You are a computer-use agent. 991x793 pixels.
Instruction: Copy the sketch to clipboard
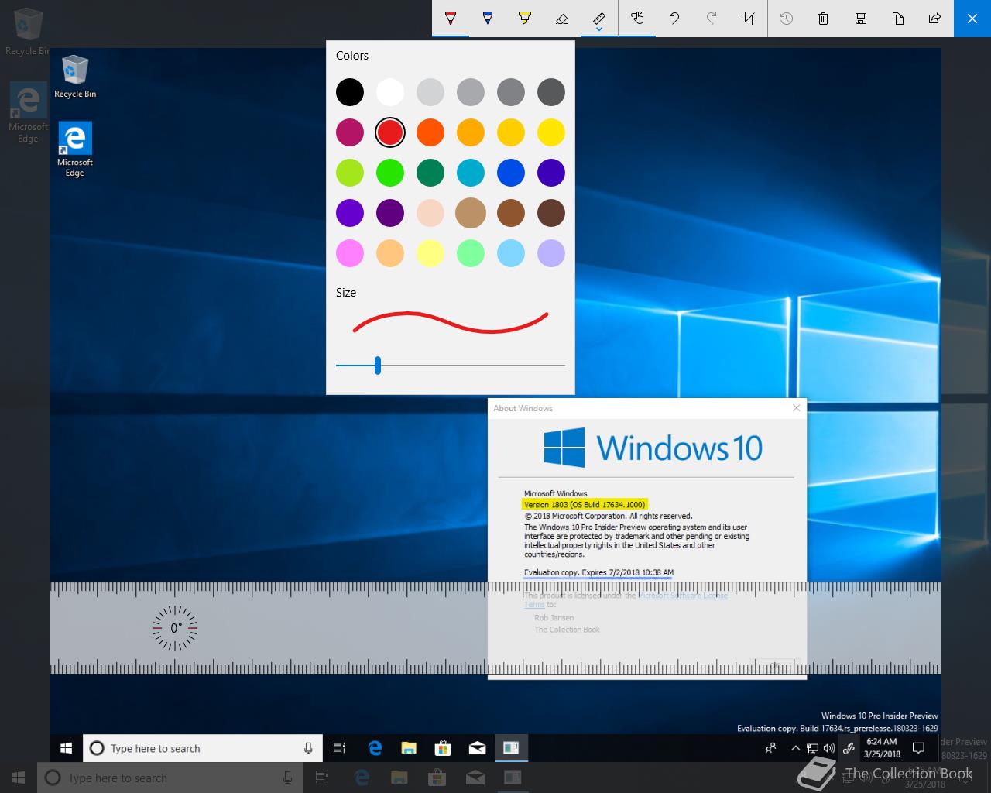tap(898, 18)
